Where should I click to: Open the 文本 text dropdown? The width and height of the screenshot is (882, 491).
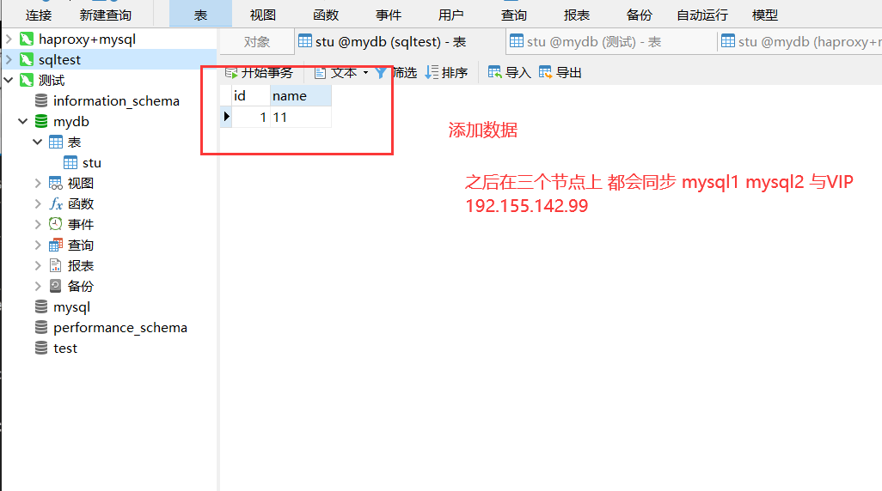point(341,72)
